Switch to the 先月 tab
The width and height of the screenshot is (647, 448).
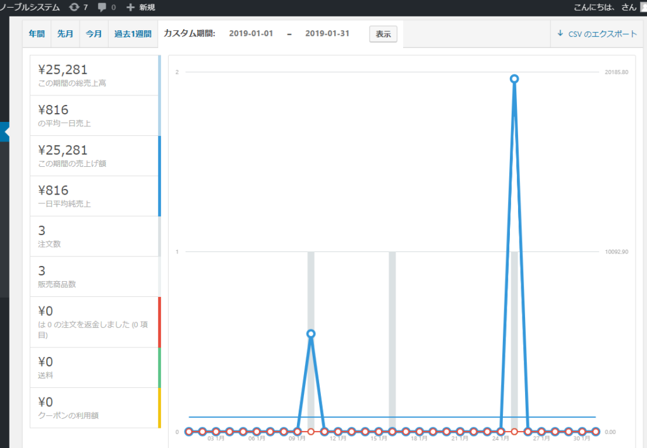[65, 34]
